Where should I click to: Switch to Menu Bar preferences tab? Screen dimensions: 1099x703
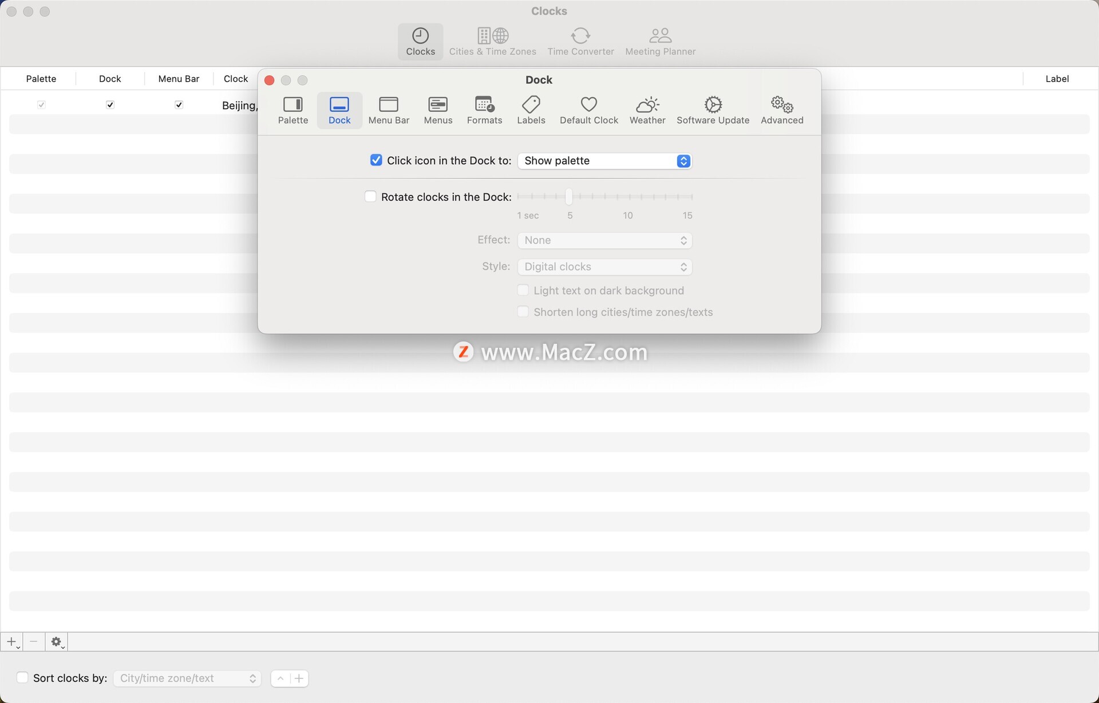(x=389, y=110)
